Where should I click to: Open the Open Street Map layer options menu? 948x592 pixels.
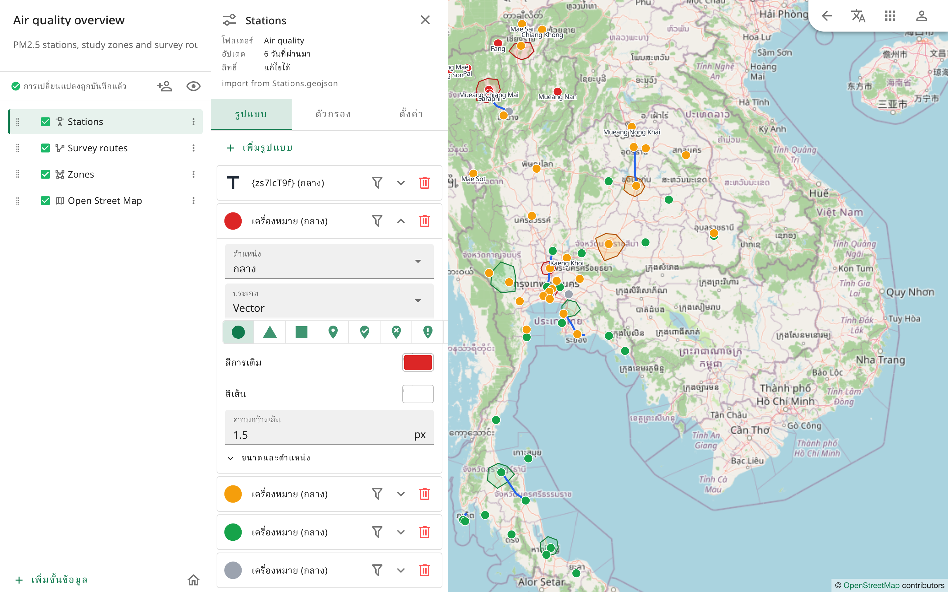point(194,201)
